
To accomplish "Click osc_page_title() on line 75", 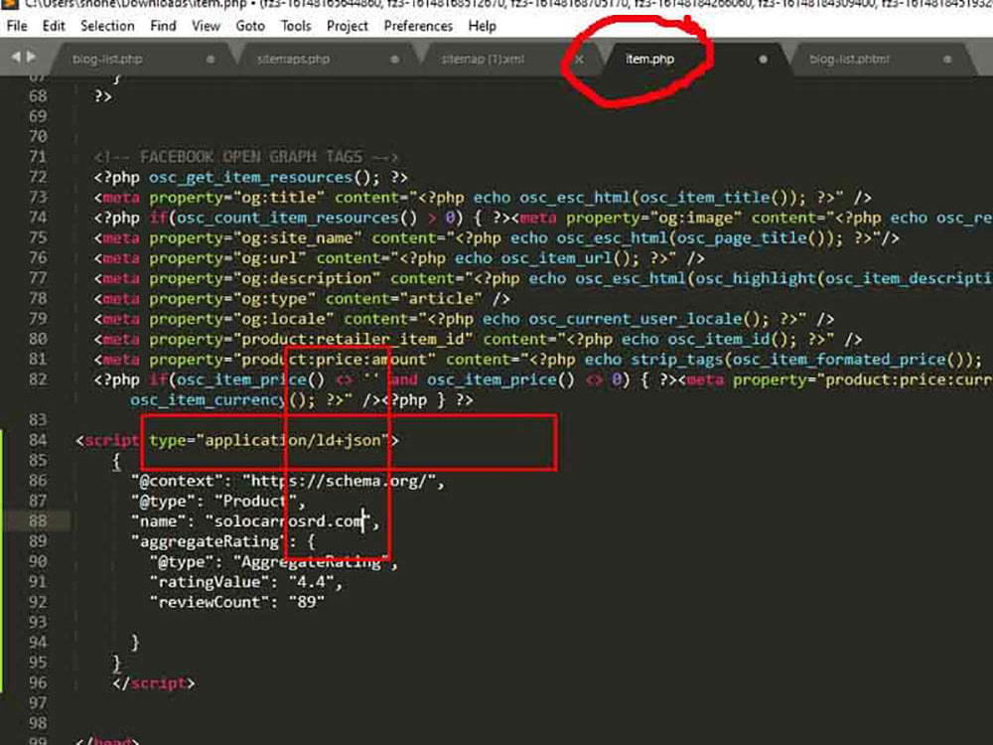I will pyautogui.click(x=750, y=238).
